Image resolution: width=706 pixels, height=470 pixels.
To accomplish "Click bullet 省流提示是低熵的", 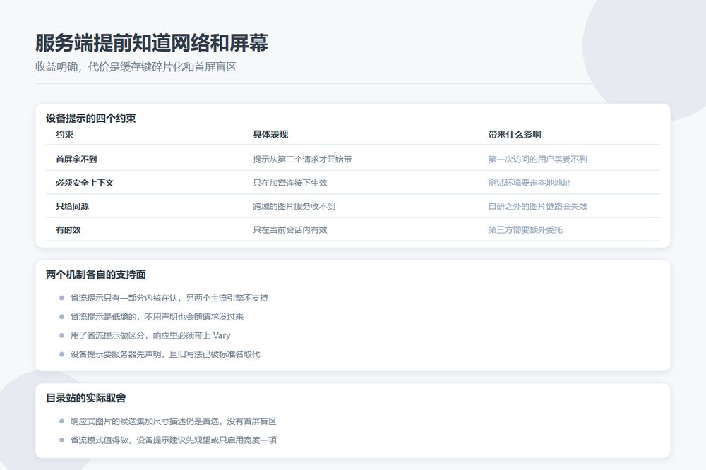I will coord(157,317).
